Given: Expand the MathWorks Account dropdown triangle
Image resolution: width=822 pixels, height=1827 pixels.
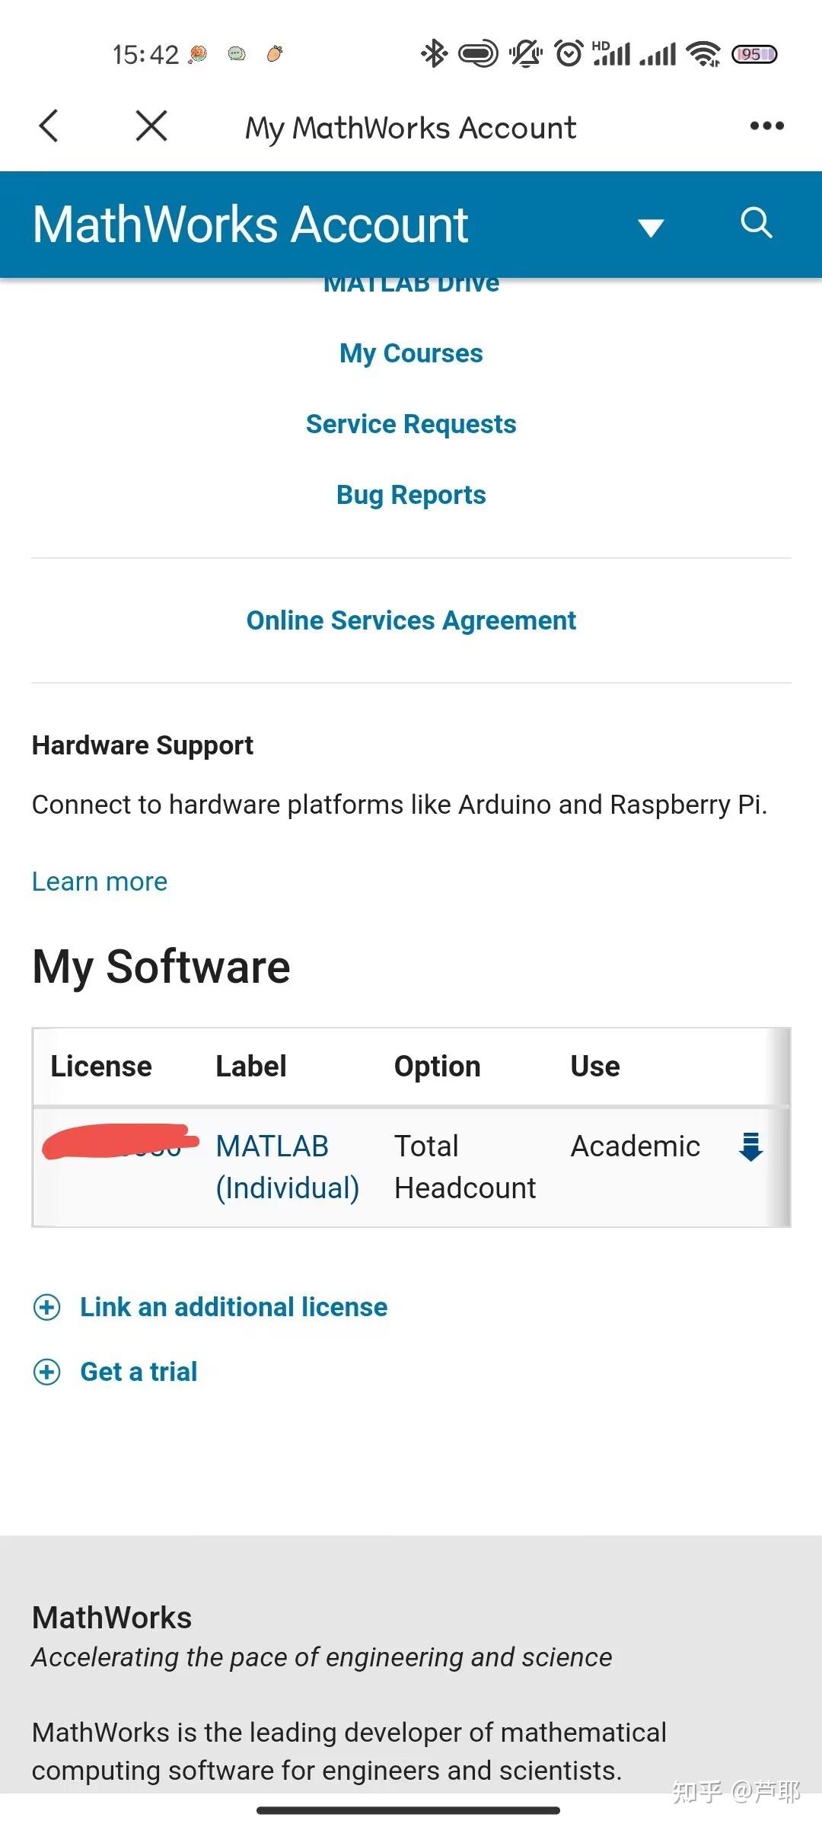Looking at the screenshot, I should coord(651,227).
